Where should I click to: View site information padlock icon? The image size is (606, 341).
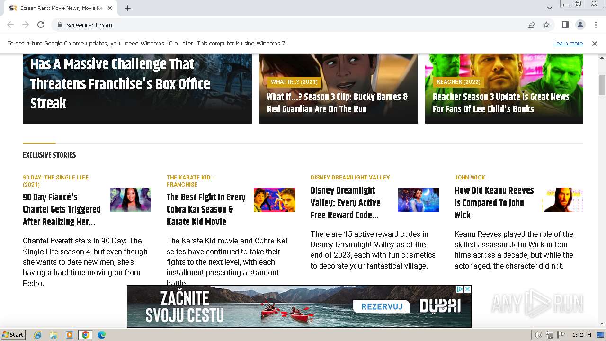[x=59, y=25]
